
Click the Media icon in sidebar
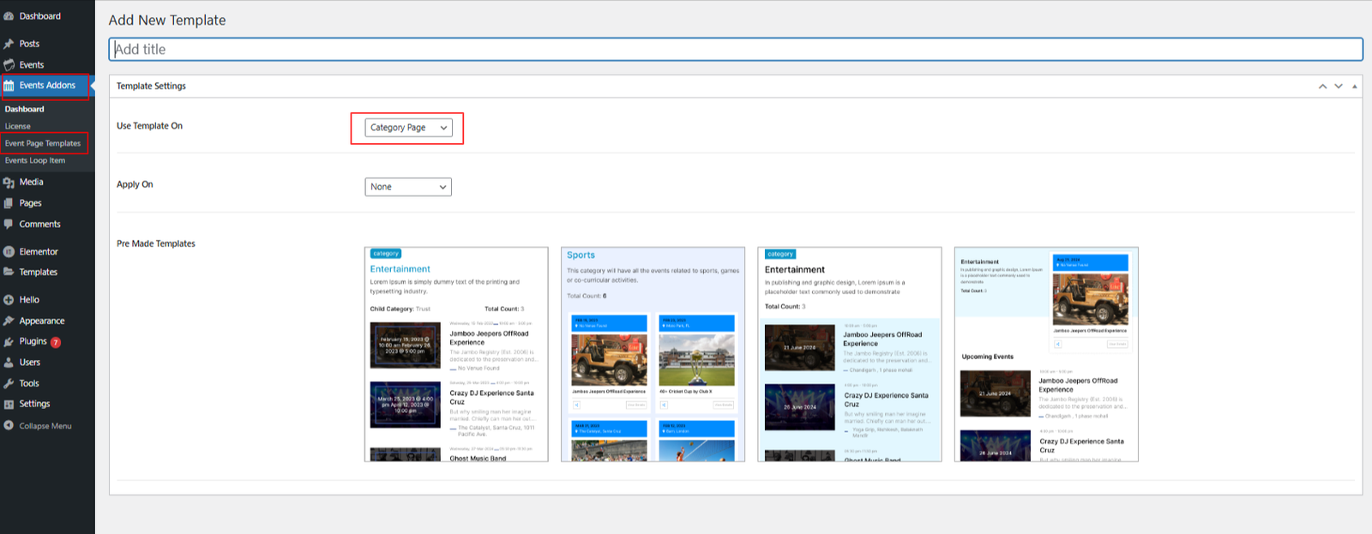9,183
